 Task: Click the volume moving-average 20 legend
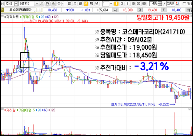39,110
